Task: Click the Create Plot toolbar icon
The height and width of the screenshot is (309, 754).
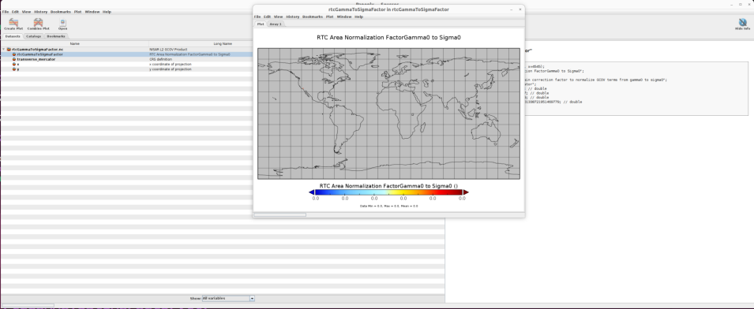Action: 13,24
